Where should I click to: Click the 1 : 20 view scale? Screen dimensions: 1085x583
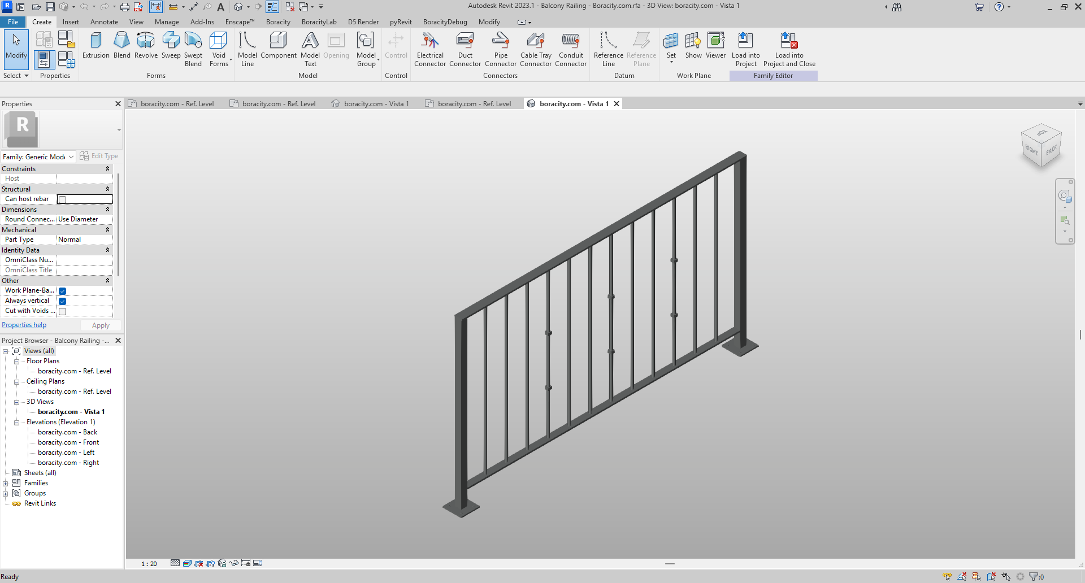pyautogui.click(x=149, y=564)
